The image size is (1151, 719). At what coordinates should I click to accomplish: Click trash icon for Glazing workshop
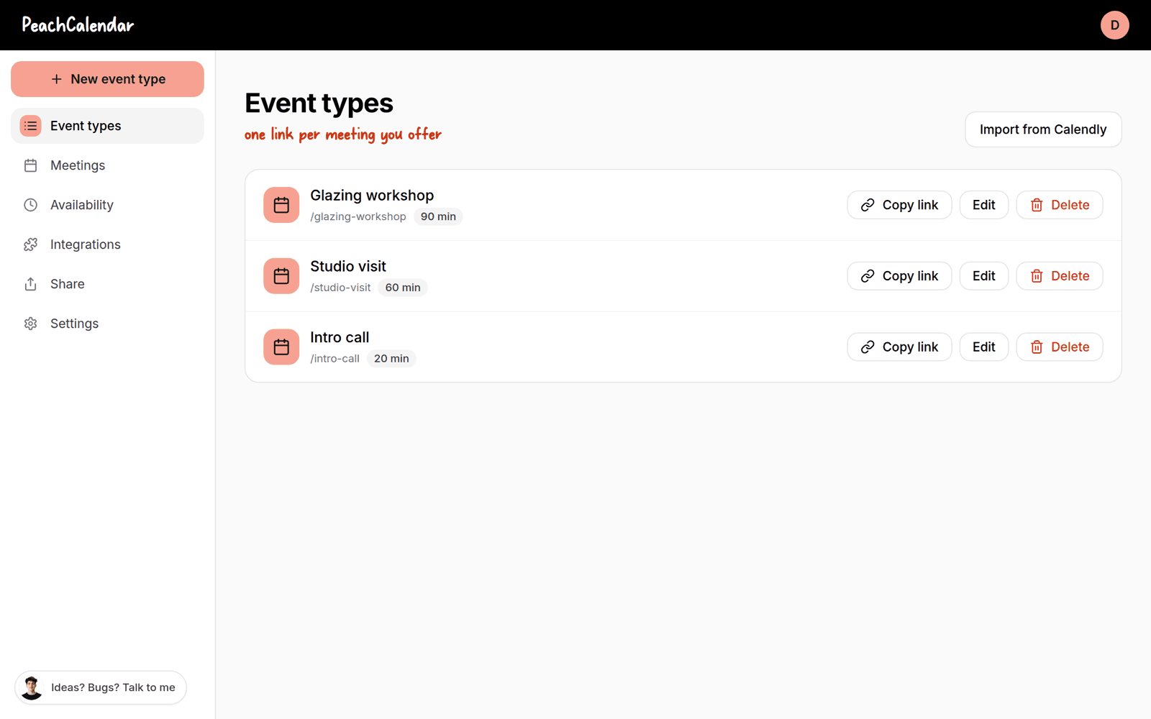point(1037,205)
